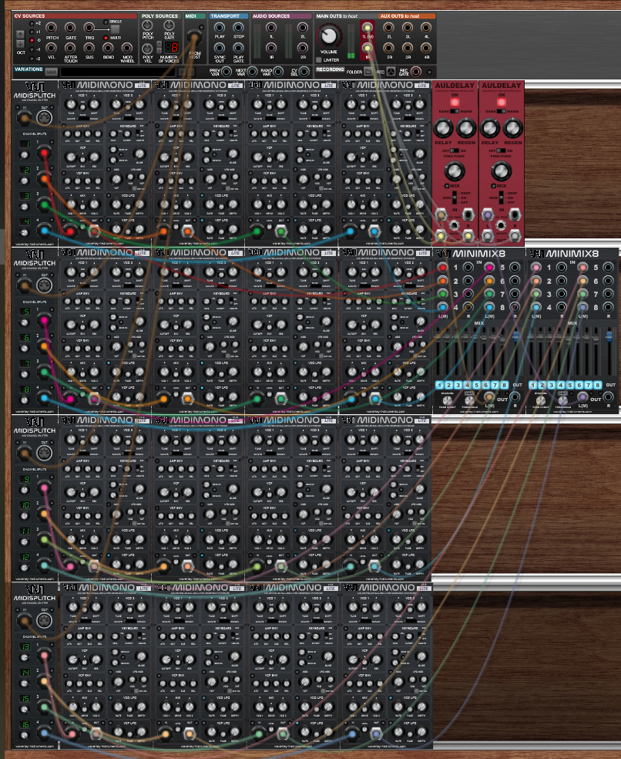Click the MIDI FROM HOST jack

pos(194,37)
